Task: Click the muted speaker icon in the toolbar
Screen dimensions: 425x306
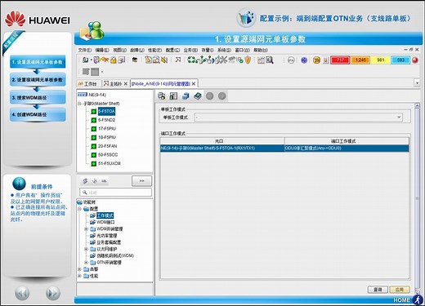Action: tap(164, 60)
